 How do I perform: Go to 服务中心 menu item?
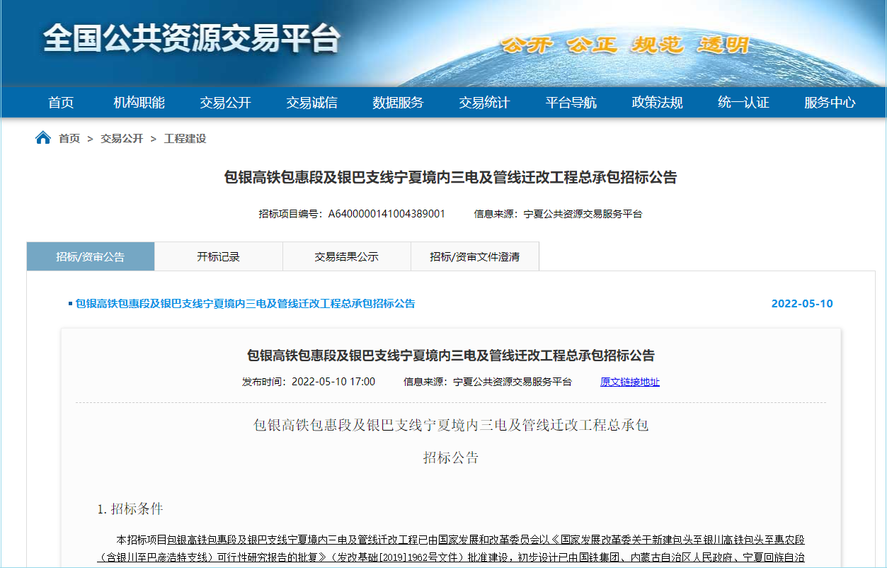click(x=830, y=103)
